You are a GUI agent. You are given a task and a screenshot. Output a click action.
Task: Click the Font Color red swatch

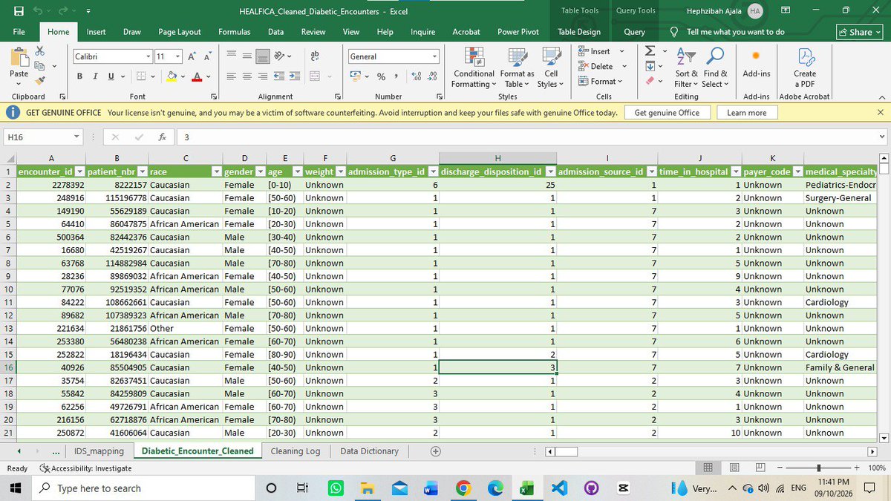(x=197, y=76)
